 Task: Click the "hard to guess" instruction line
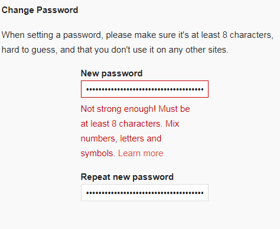(115, 50)
